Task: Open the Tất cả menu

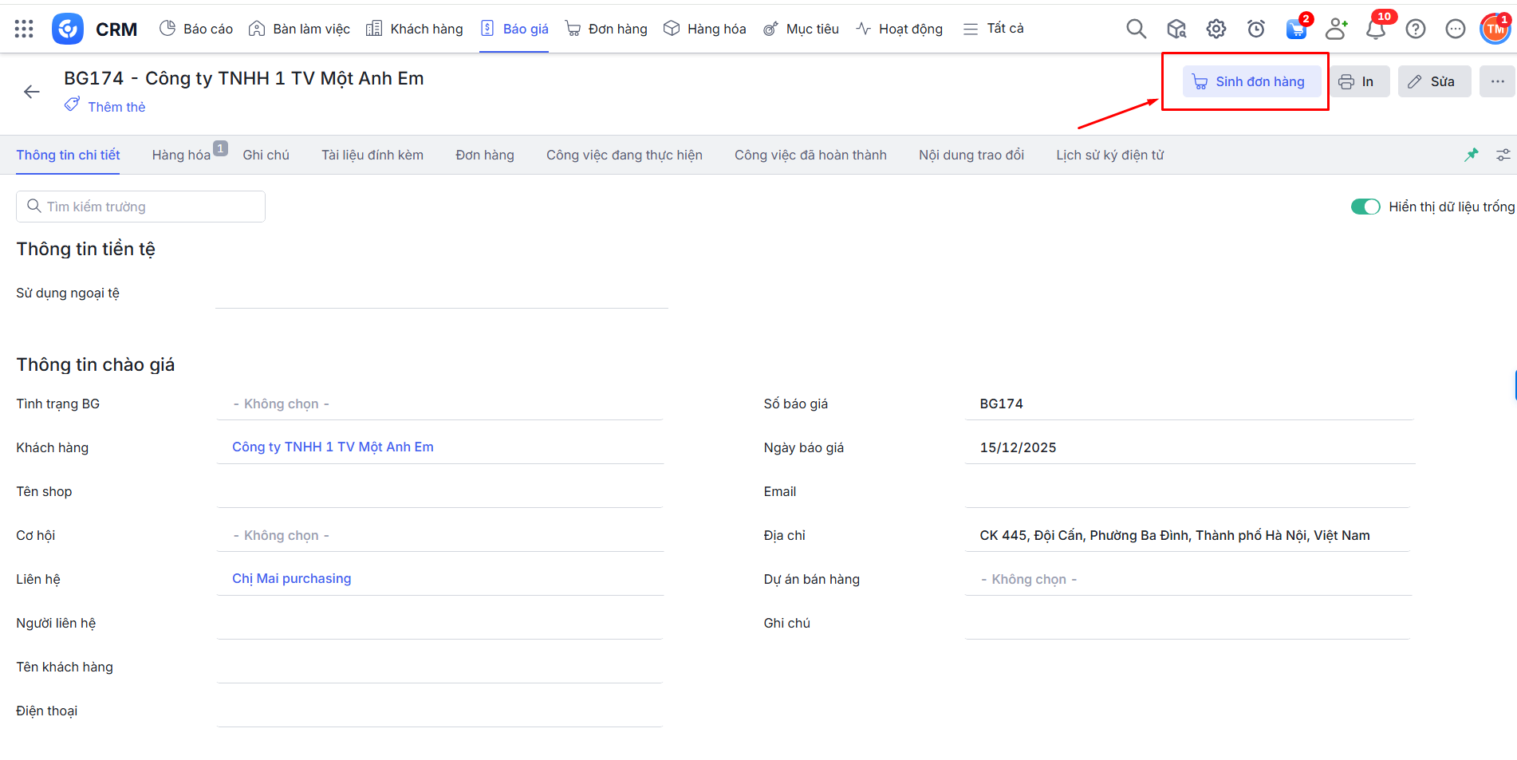Action: coord(994,29)
